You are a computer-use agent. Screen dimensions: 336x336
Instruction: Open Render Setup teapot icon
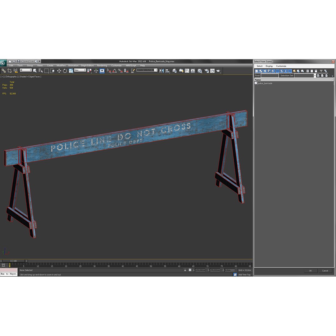click(207, 71)
